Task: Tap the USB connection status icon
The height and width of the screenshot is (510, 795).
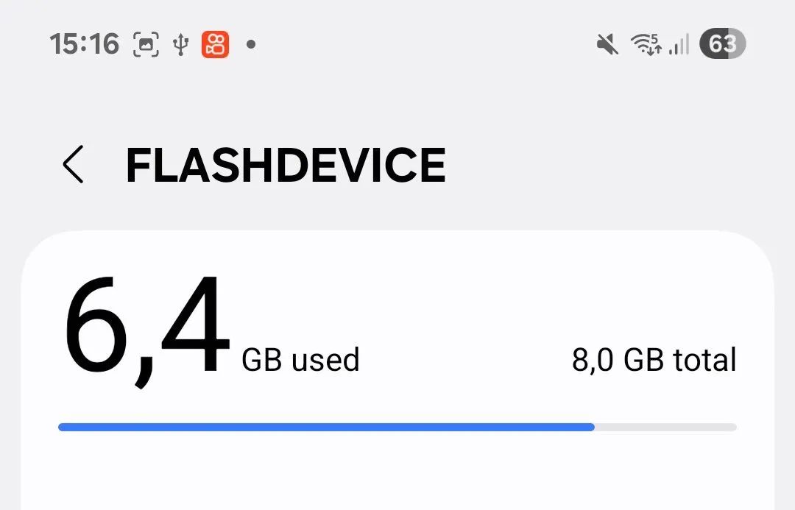Action: 180,45
